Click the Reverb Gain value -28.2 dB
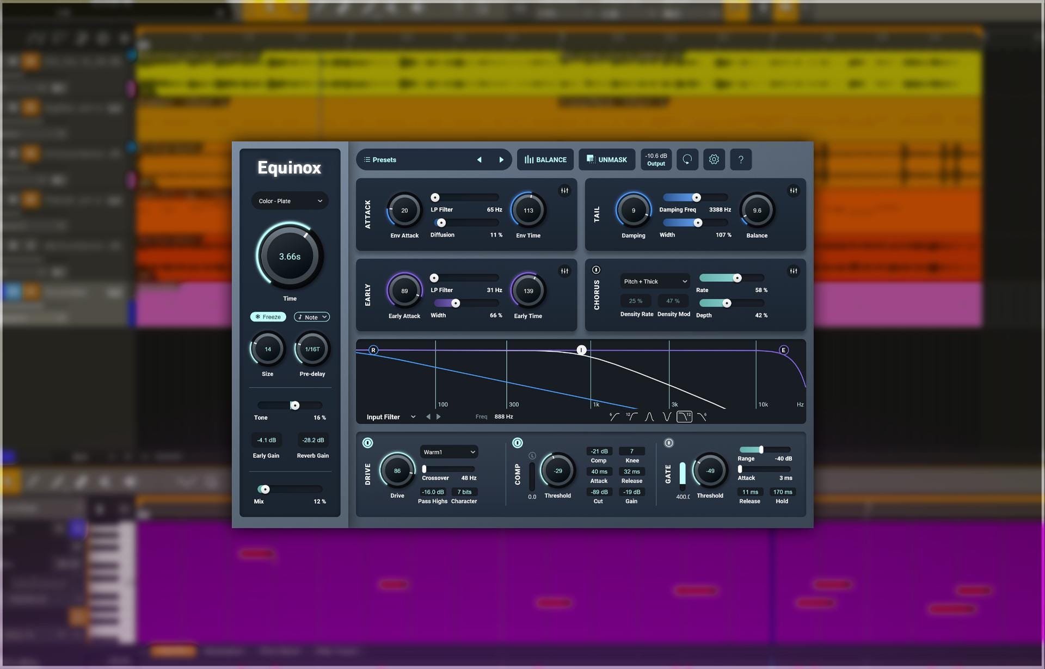 (x=313, y=440)
